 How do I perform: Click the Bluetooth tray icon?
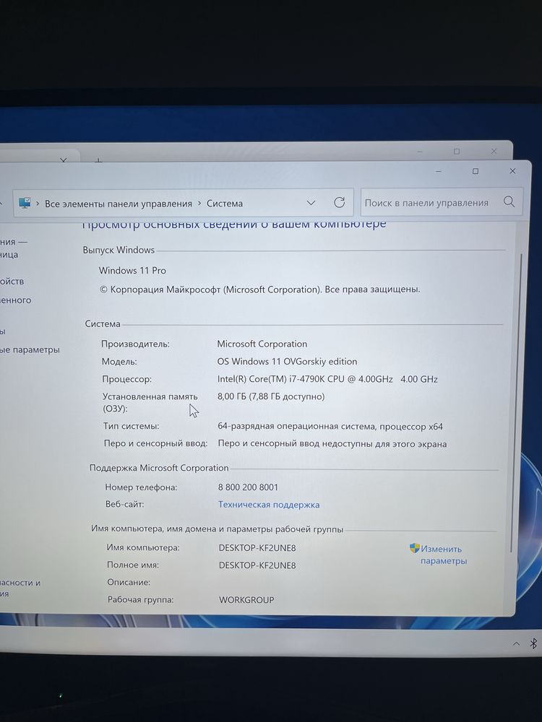tap(533, 643)
